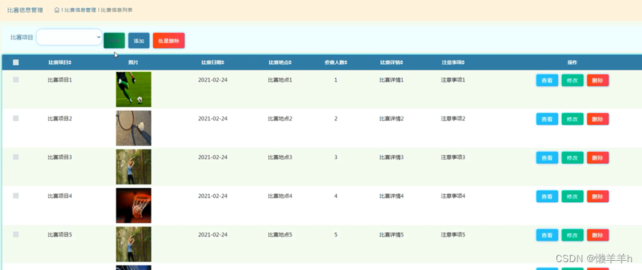Viewport: 642px width, 270px height.
Task: Click the 比赛项目4 name cell
Action: (x=60, y=196)
